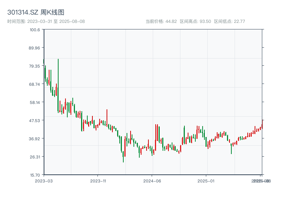This screenshot has width=291, height=218.
Task: Select the 89.96 y-axis tick label
Action: tap(35, 48)
